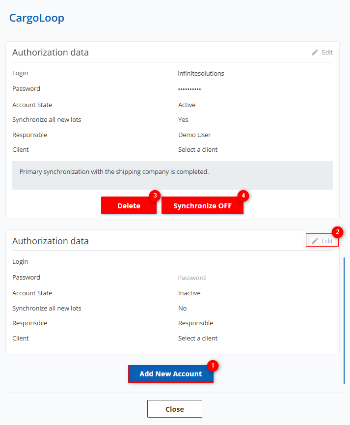This screenshot has width=350, height=425.
Task: Click the empty Login value in the second account
Action: coord(255,262)
